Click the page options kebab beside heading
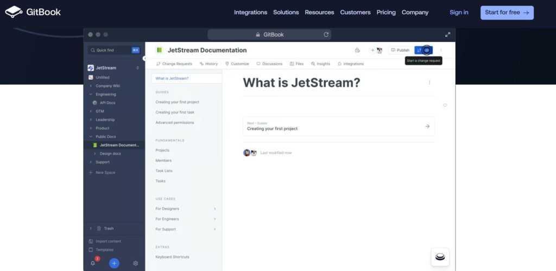Image resolution: width=556 pixels, height=271 pixels. [429, 83]
